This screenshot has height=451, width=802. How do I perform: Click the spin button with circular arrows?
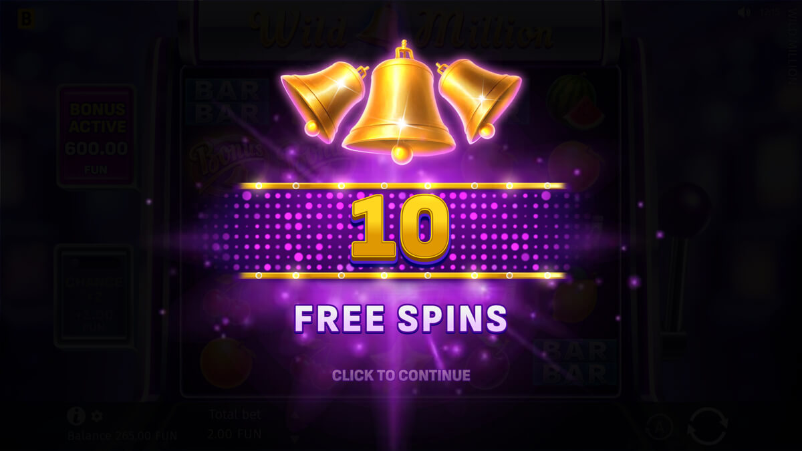706,427
